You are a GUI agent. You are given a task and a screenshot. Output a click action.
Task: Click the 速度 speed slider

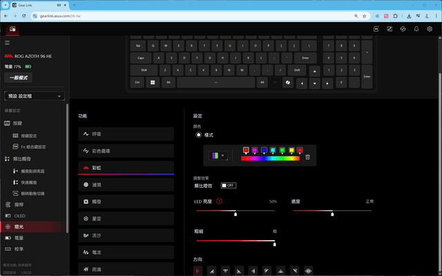click(332, 210)
